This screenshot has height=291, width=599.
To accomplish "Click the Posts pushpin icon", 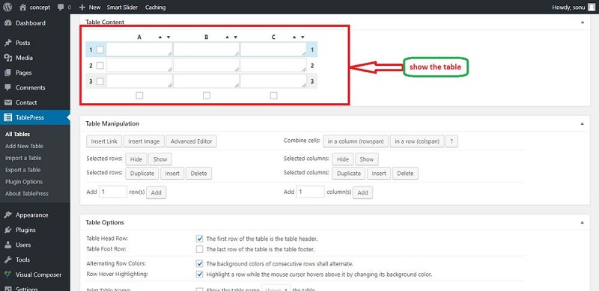I will tap(7, 43).
